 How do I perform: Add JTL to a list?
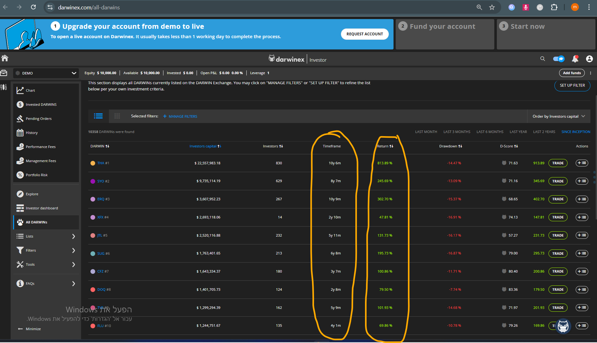coord(582,235)
